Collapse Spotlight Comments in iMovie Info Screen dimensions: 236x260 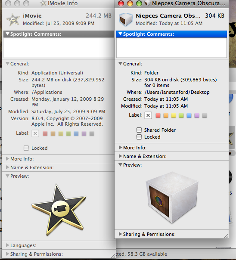7,34
